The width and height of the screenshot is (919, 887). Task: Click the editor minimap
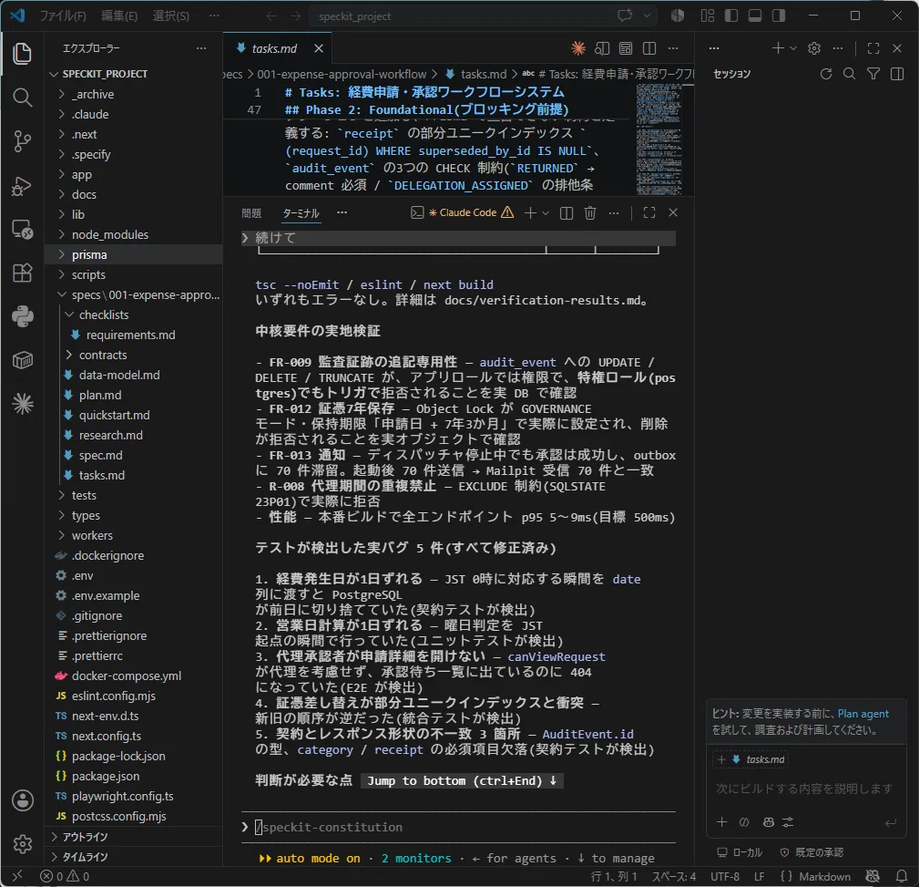coord(659,139)
